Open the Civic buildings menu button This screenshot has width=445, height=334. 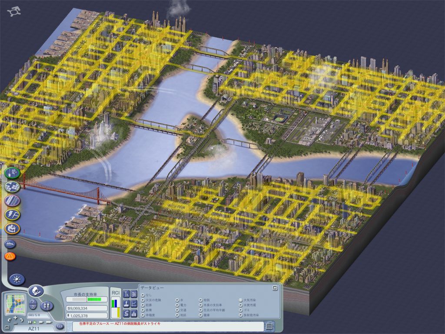[12, 228]
